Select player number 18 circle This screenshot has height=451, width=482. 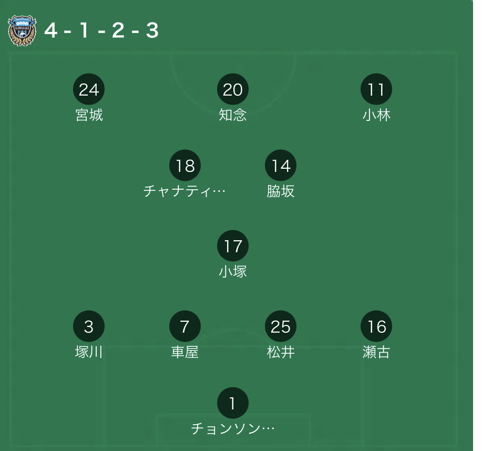(185, 166)
